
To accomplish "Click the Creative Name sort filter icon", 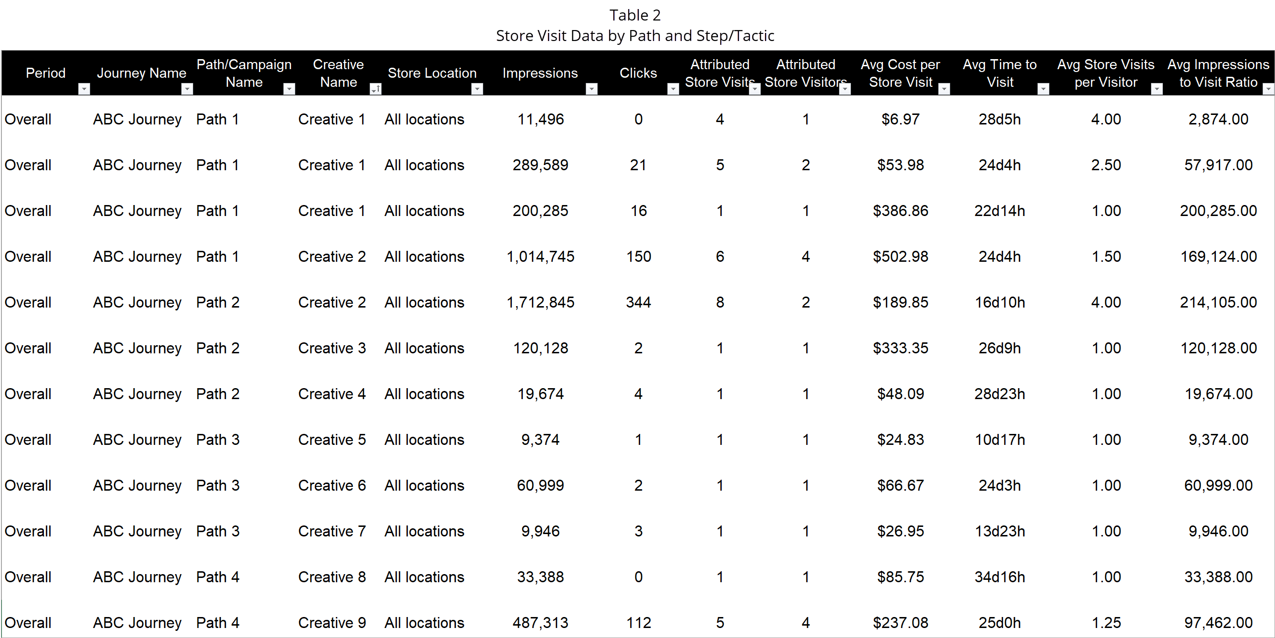I will [376, 89].
